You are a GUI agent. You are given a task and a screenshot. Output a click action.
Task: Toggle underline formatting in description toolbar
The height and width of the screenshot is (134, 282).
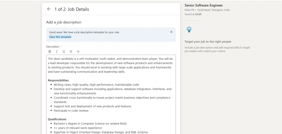tap(64, 51)
